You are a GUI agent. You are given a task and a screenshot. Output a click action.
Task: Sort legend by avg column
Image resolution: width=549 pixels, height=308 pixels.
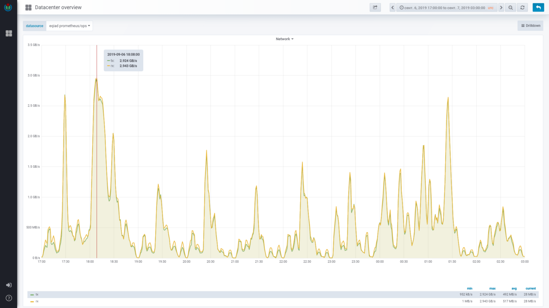514,288
